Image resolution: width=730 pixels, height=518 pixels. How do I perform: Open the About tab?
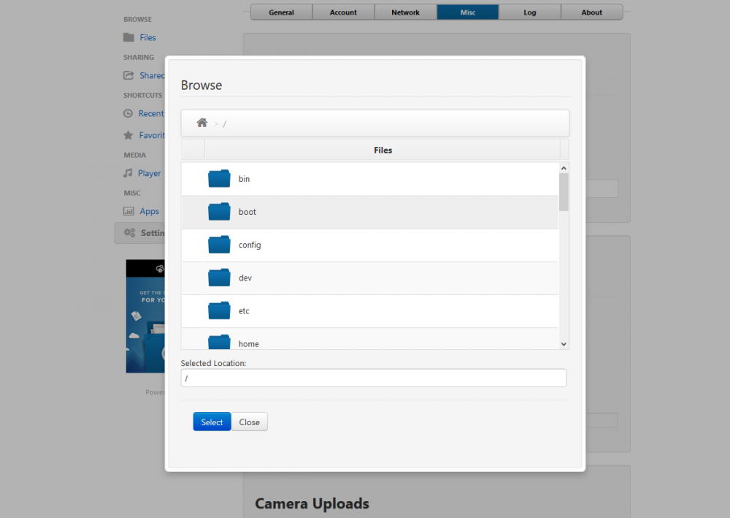[x=592, y=12]
